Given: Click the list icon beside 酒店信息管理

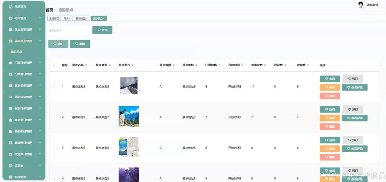Looking at the screenshot, I should click(11, 97).
